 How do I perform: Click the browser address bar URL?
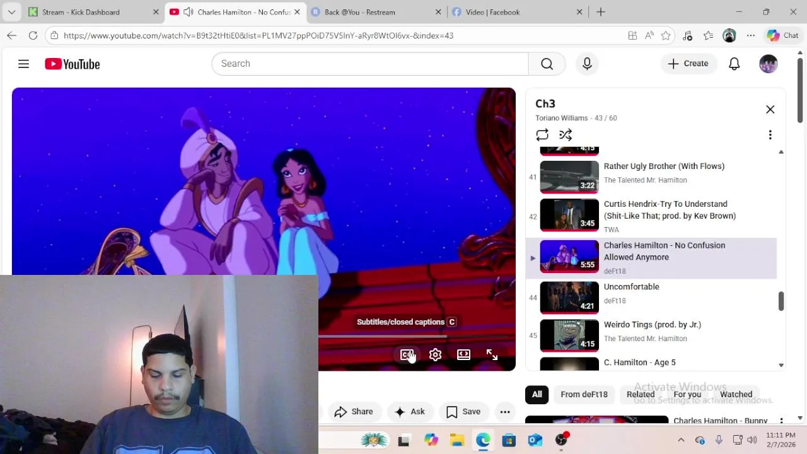coord(258,35)
